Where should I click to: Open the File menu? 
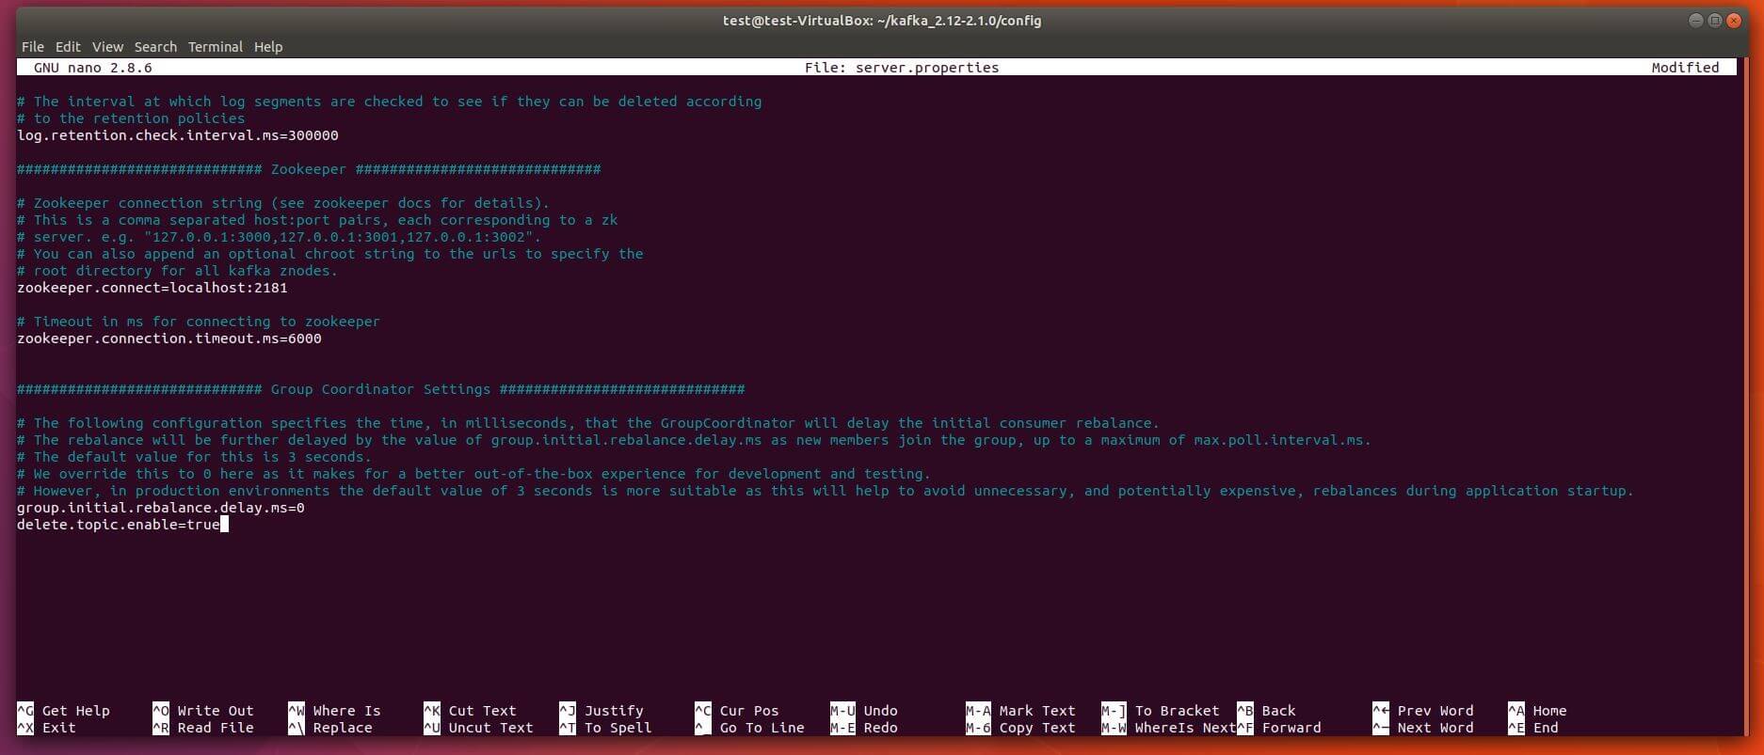click(32, 47)
